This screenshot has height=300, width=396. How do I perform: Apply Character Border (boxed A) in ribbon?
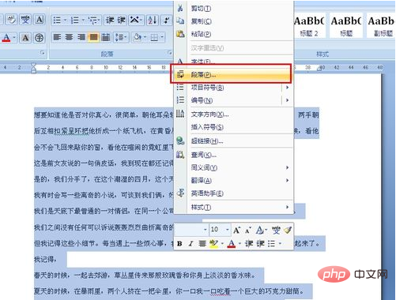40,20
